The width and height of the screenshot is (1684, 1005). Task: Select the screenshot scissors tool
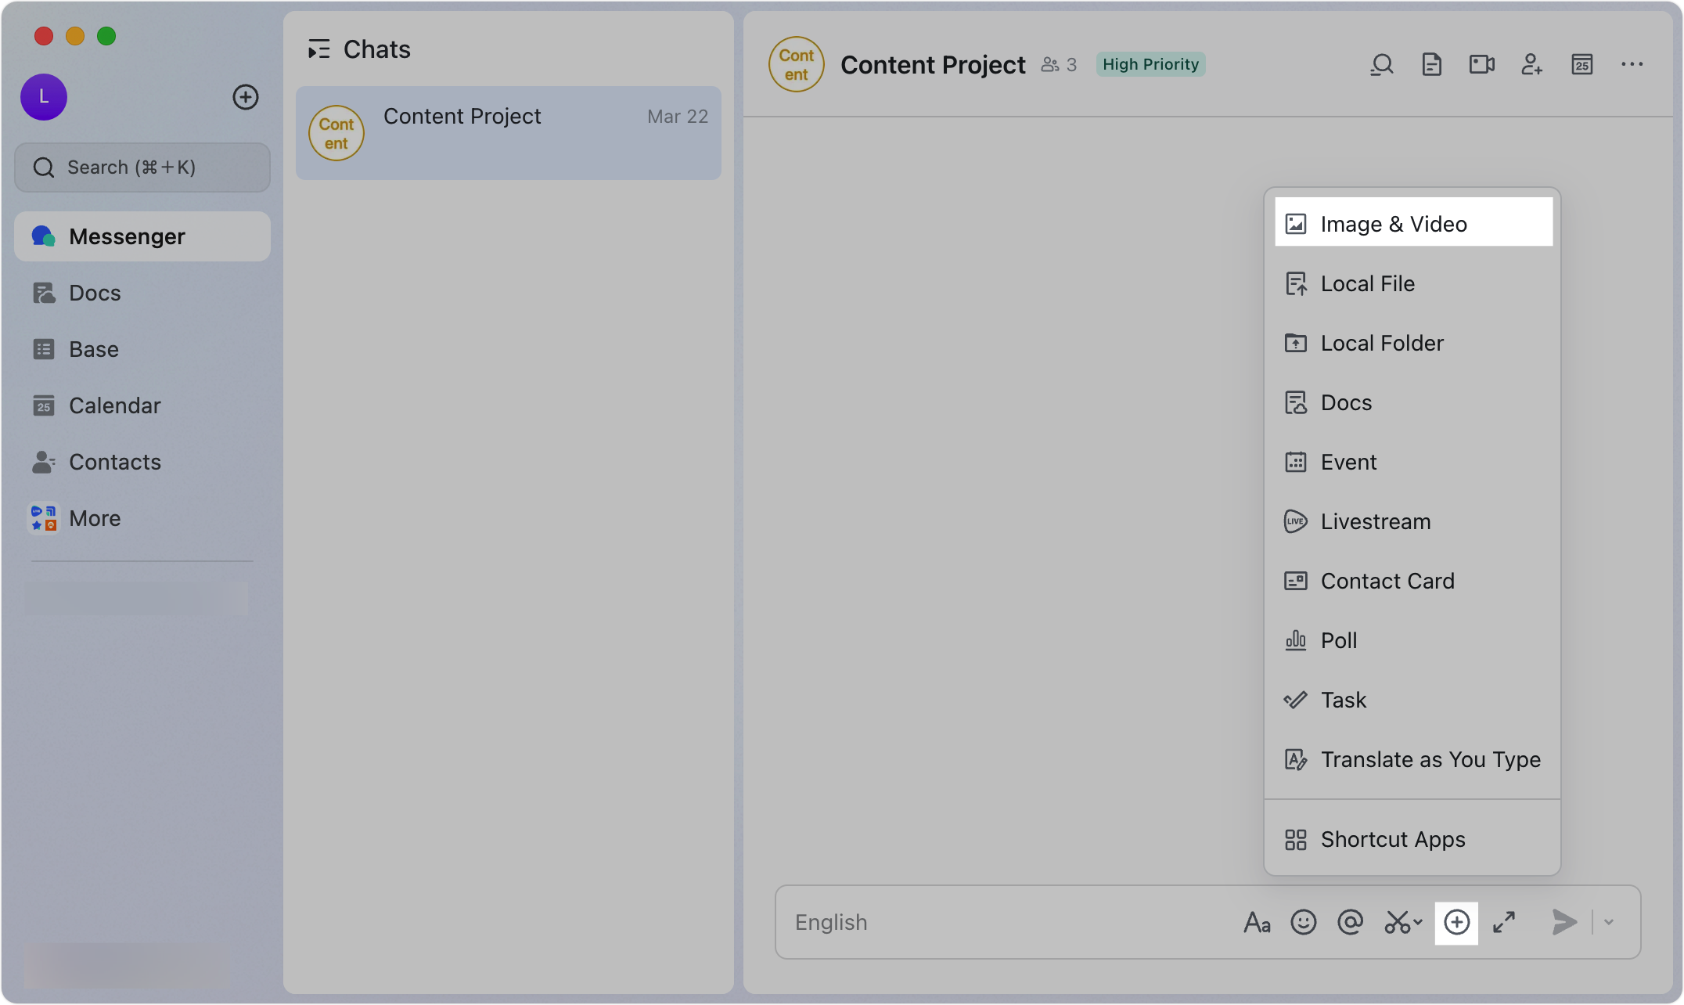coord(1396,922)
